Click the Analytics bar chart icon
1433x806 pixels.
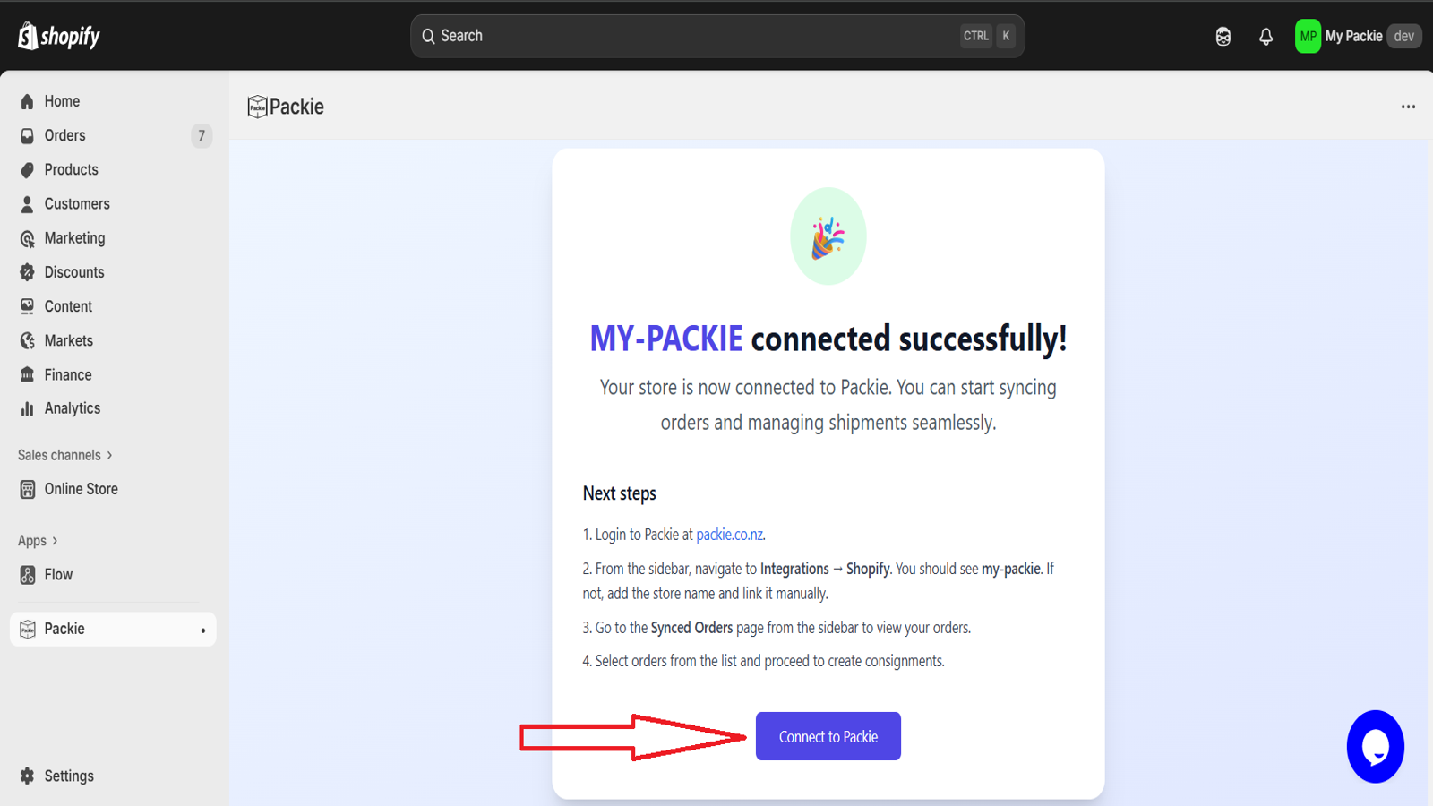click(27, 407)
